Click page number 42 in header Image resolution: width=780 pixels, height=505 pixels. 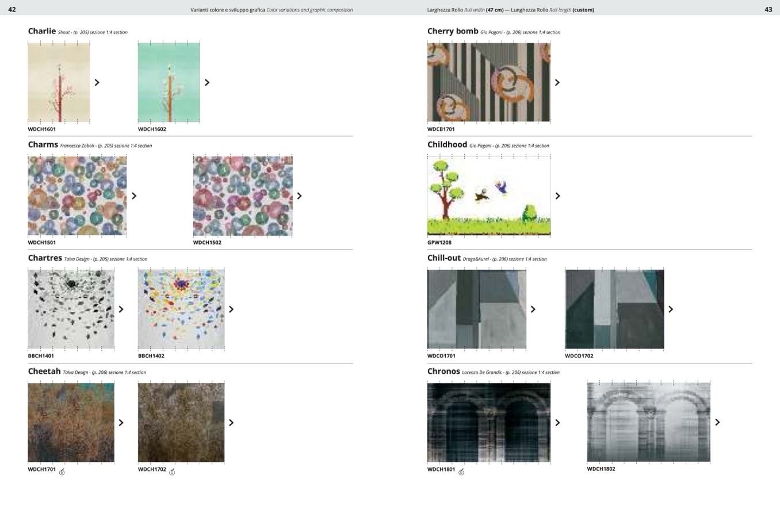(12, 9)
